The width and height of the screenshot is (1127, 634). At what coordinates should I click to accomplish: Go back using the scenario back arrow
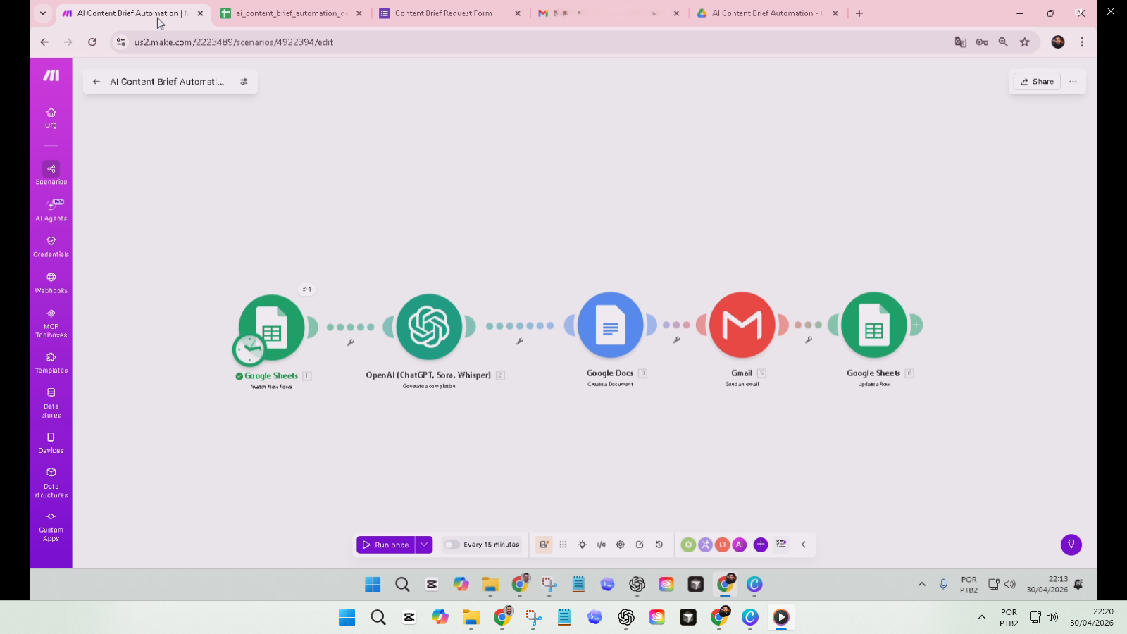(96, 82)
